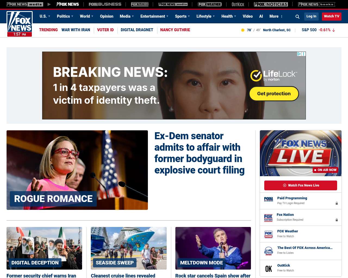The height and width of the screenshot is (278, 348).
Task: Open the More menu
Action: (276, 16)
